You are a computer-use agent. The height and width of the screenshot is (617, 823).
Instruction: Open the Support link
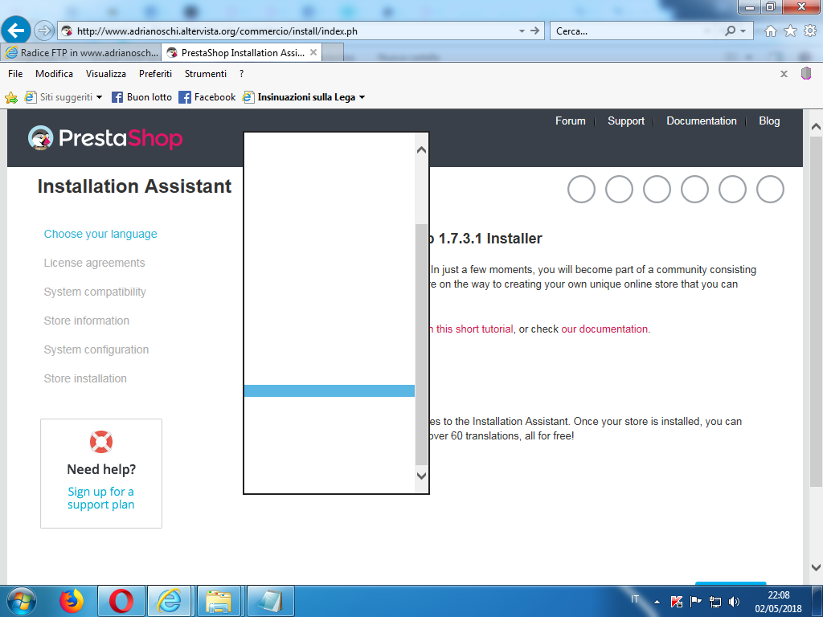(x=625, y=121)
